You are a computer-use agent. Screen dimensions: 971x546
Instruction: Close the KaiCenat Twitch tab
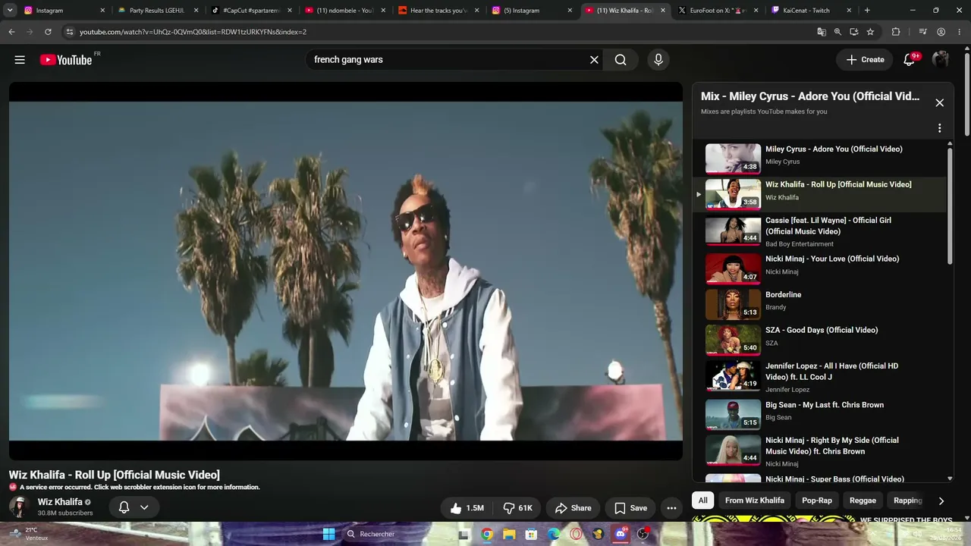[850, 11]
